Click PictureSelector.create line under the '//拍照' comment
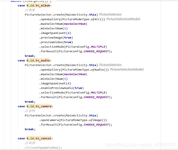Image resolution: width=178 pixels, height=150 pixels. (61, 116)
